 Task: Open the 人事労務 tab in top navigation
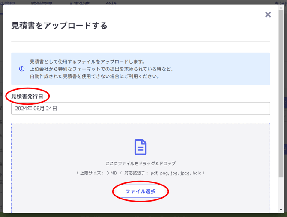(x=80, y=3)
